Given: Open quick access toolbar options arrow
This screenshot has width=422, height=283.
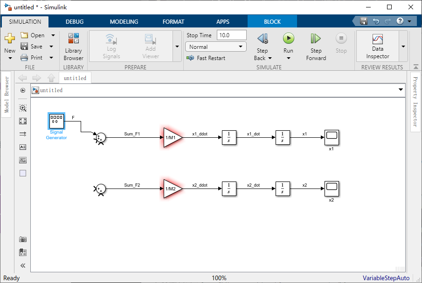Looking at the screenshot, I should (409, 21).
